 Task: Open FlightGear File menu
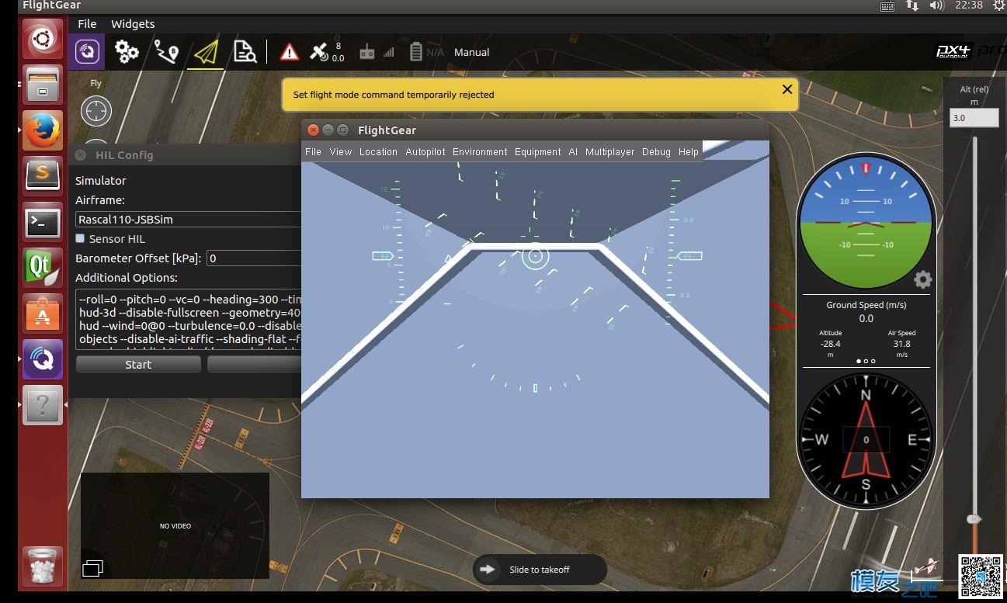tap(313, 152)
